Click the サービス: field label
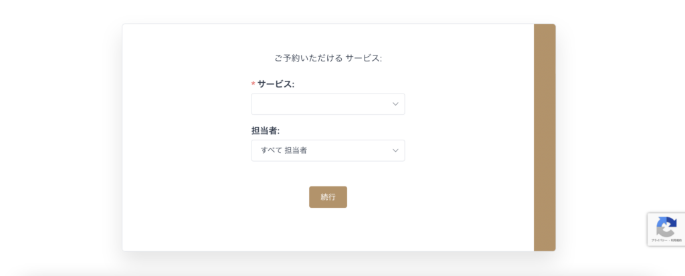This screenshot has height=276, width=685. 276,84
